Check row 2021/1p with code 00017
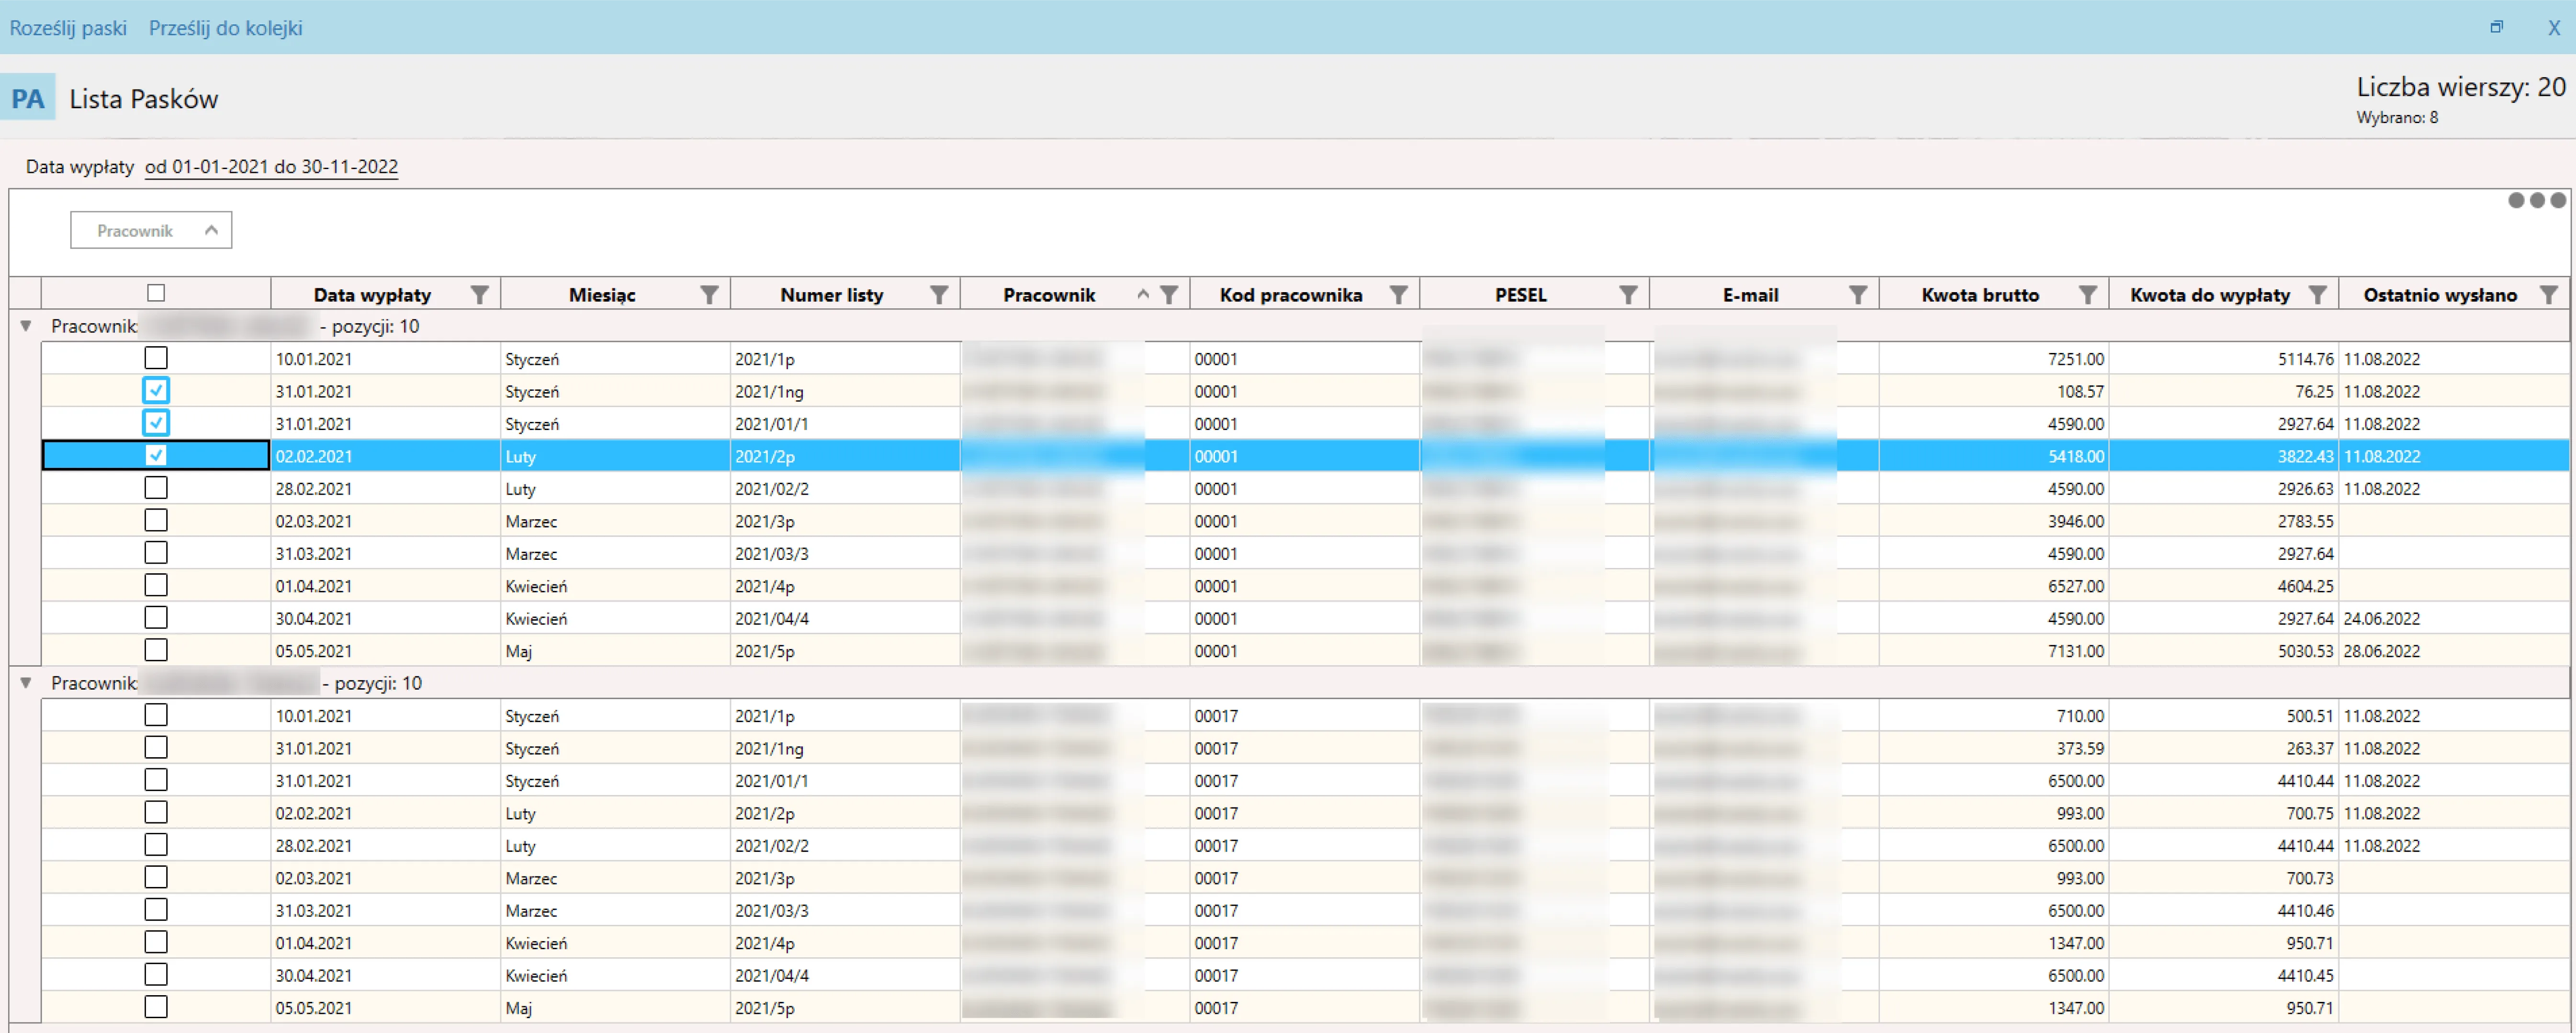The image size is (2576, 1033). 156,715
